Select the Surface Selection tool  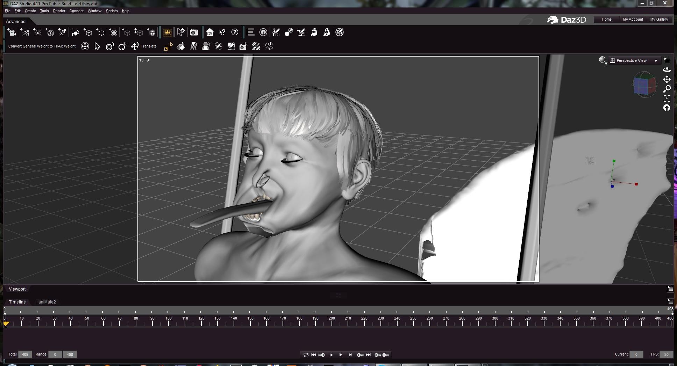pyautogui.click(x=181, y=46)
